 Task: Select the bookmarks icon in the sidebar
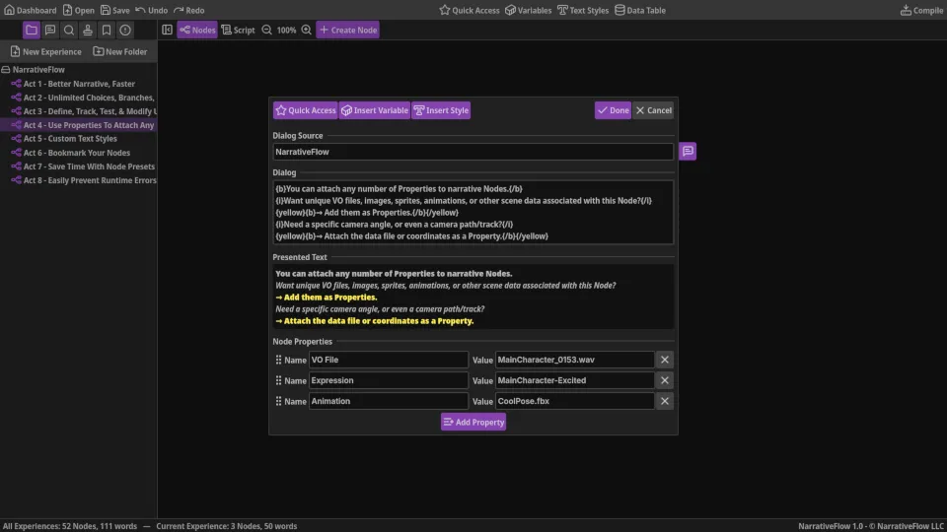[107, 31]
